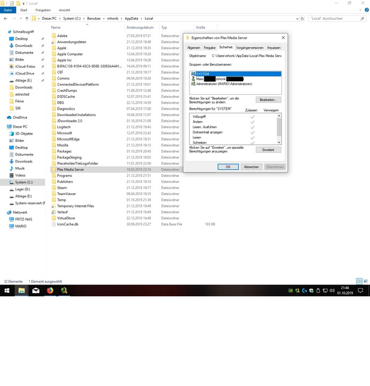
Task: Launch Firefox from the taskbar
Action: [x=50, y=290]
